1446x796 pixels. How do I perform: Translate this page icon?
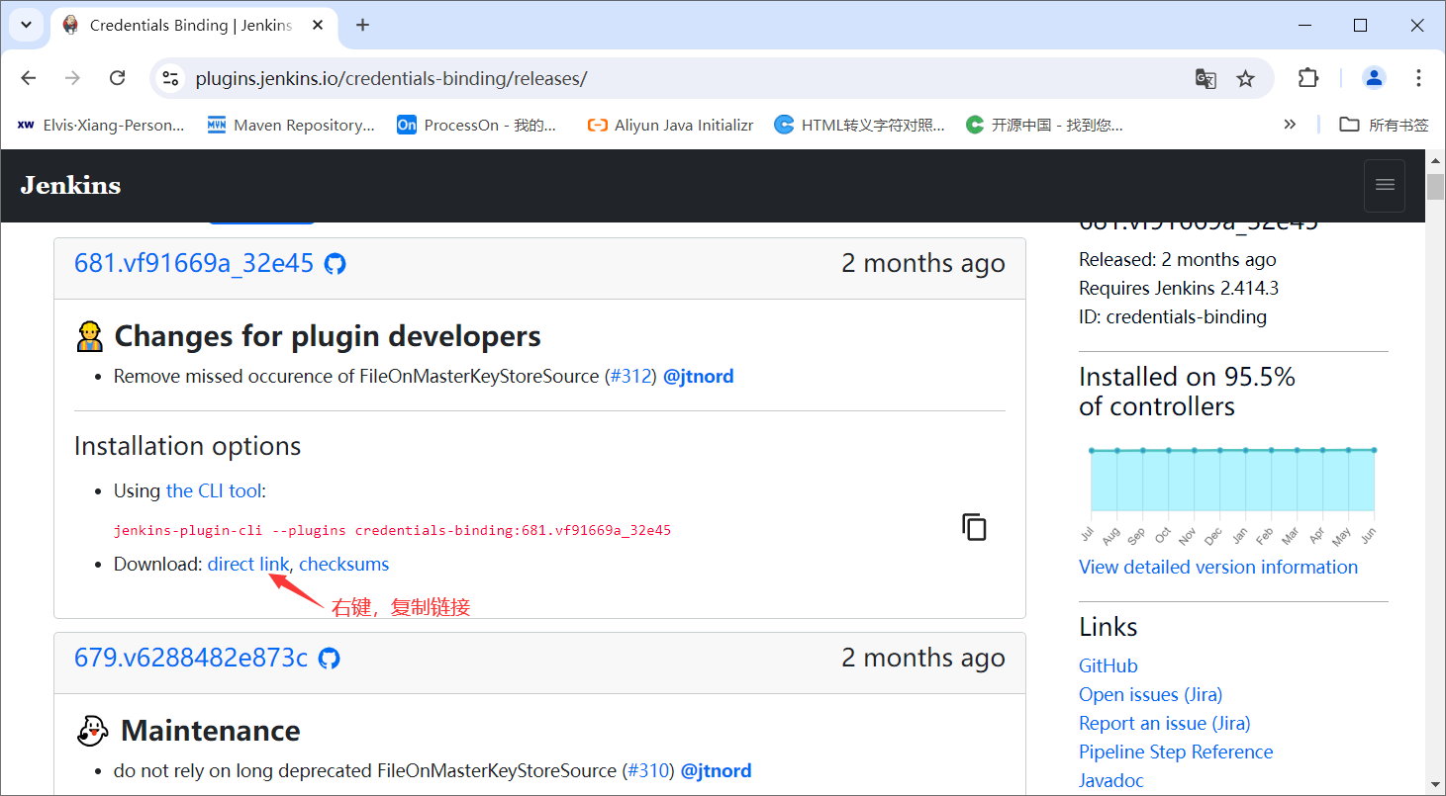[1205, 78]
